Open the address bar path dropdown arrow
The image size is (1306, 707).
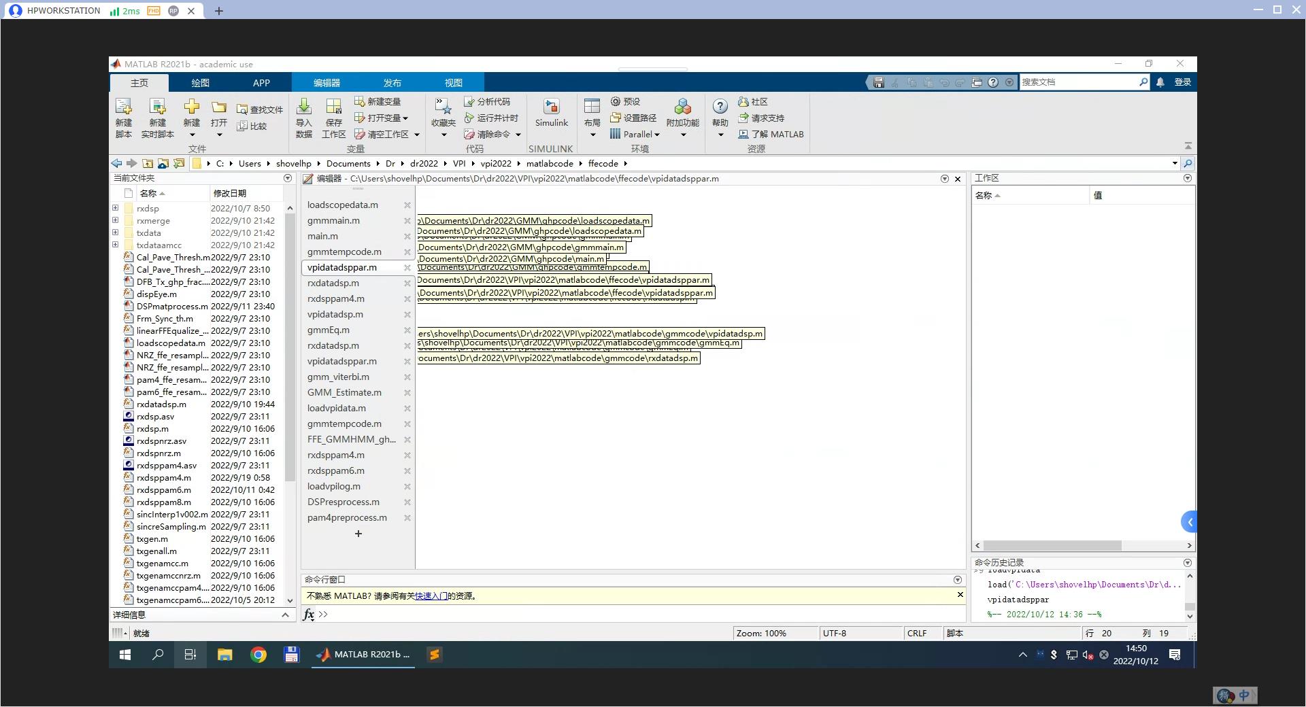(x=1175, y=163)
